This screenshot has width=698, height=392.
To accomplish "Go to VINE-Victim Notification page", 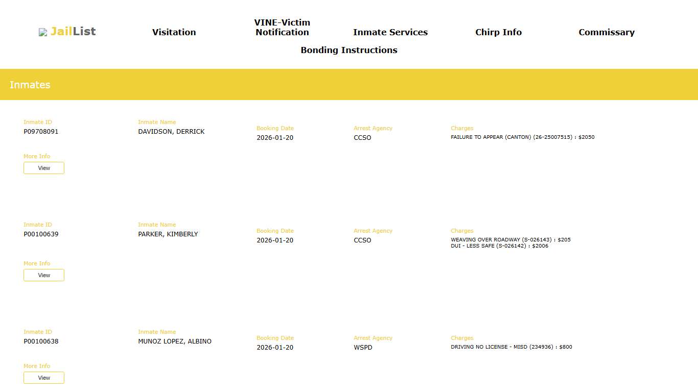I will (x=282, y=28).
